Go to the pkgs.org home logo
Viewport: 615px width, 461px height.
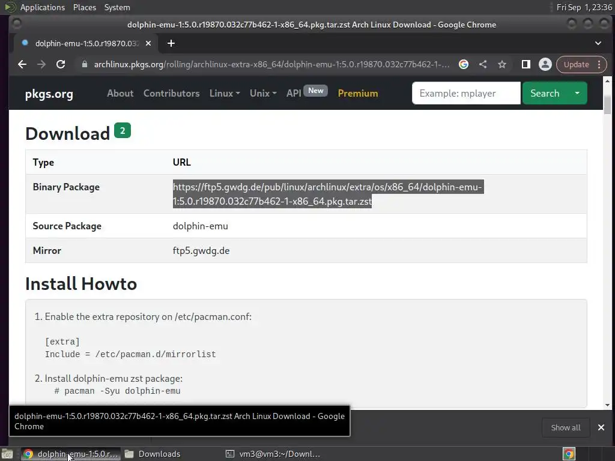coord(49,94)
